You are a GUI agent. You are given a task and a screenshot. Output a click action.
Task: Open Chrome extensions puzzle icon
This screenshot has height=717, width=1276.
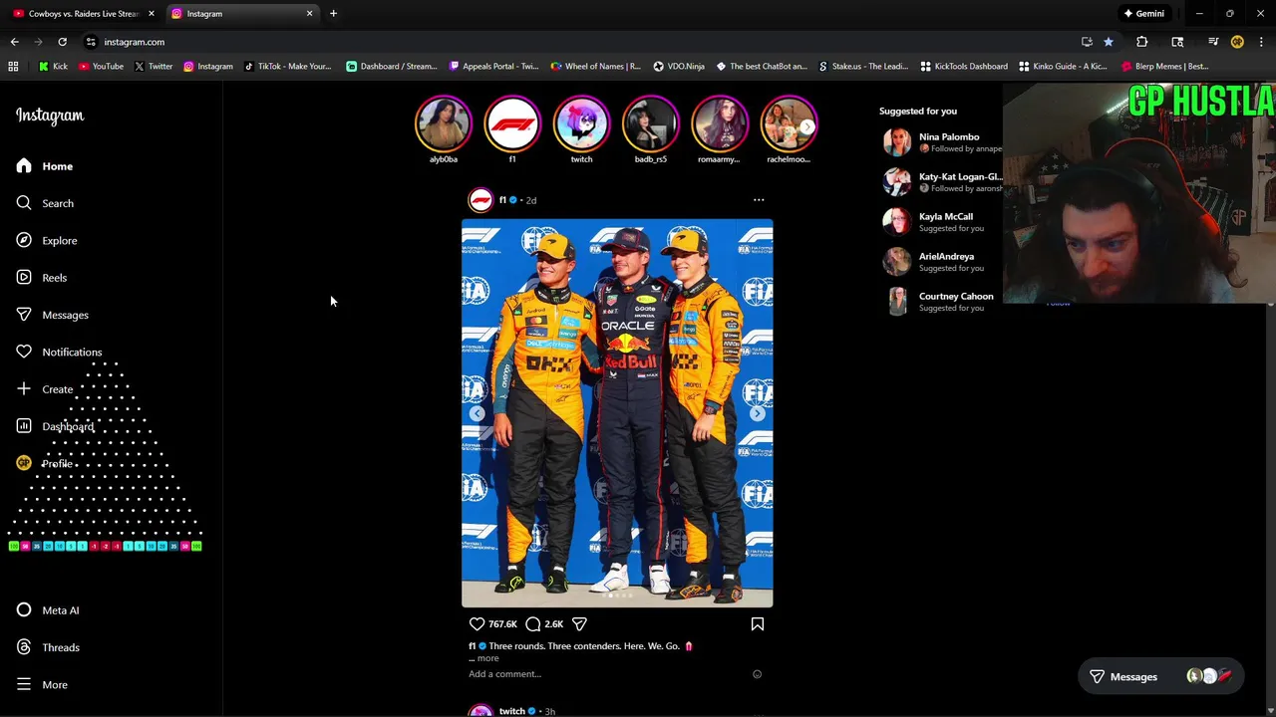click(x=1142, y=42)
